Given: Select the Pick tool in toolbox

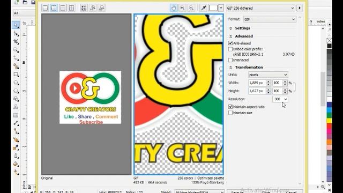Looking at the screenshot, I should [16, 25].
